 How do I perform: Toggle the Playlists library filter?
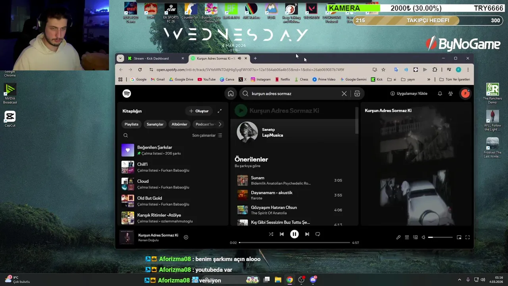point(131,124)
